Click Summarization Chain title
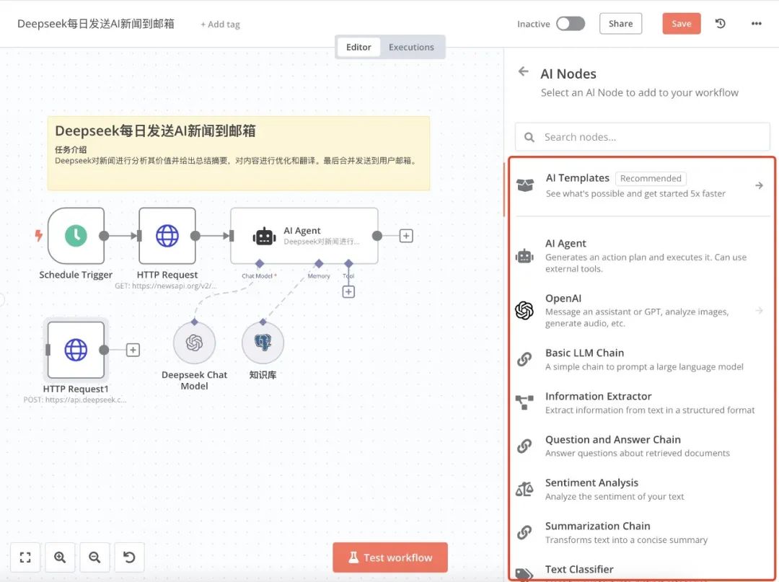 (597, 526)
